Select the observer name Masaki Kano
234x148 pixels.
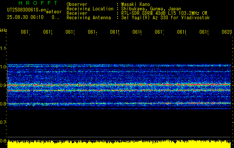pyautogui.click(x=135, y=4)
